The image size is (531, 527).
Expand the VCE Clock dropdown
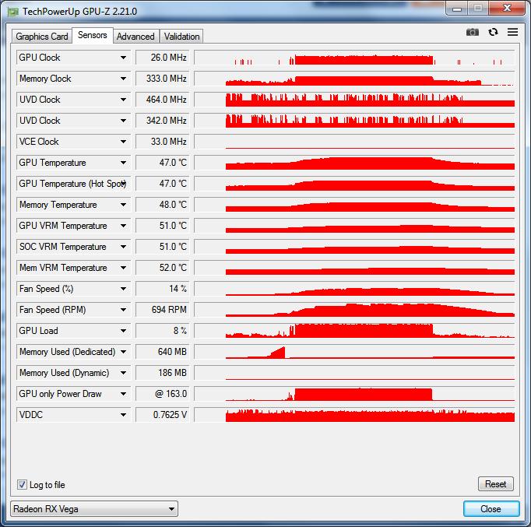coord(123,142)
